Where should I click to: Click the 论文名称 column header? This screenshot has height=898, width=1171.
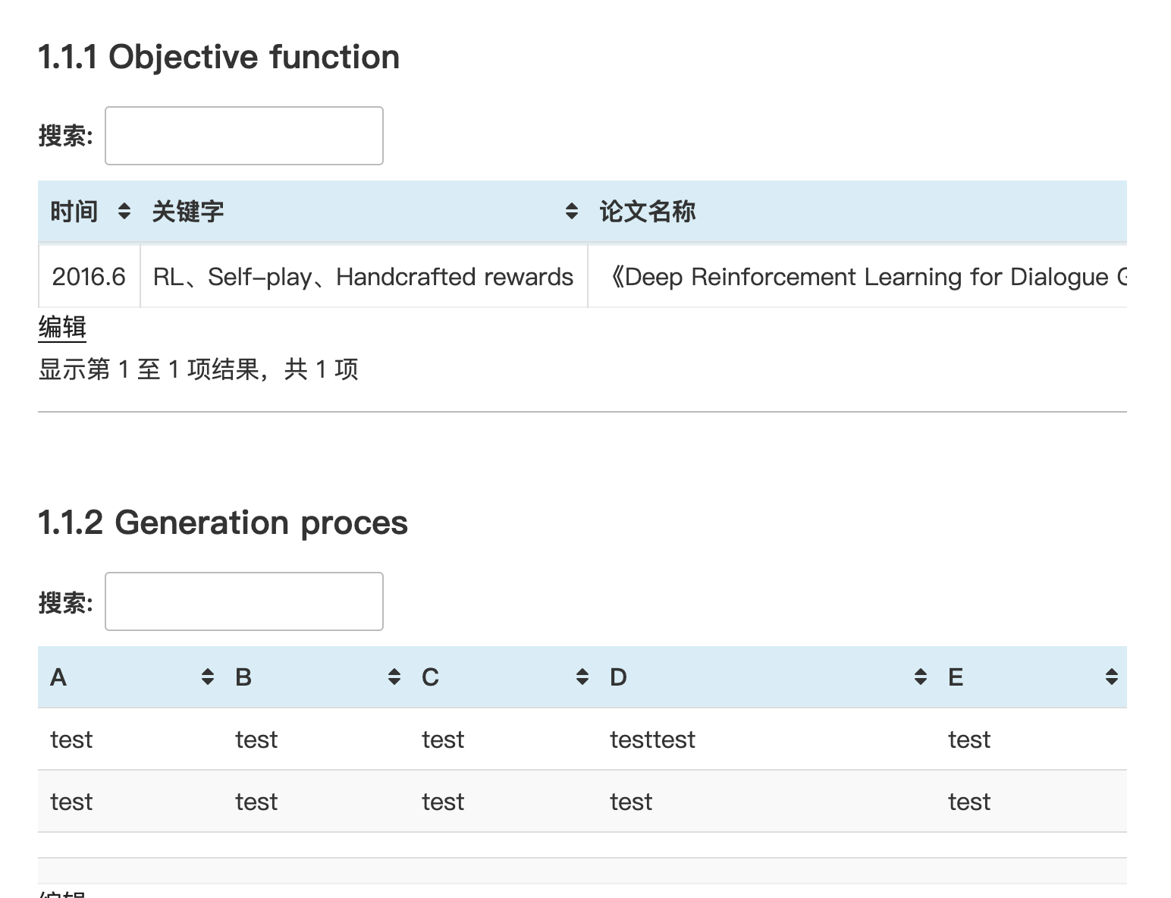coord(648,212)
